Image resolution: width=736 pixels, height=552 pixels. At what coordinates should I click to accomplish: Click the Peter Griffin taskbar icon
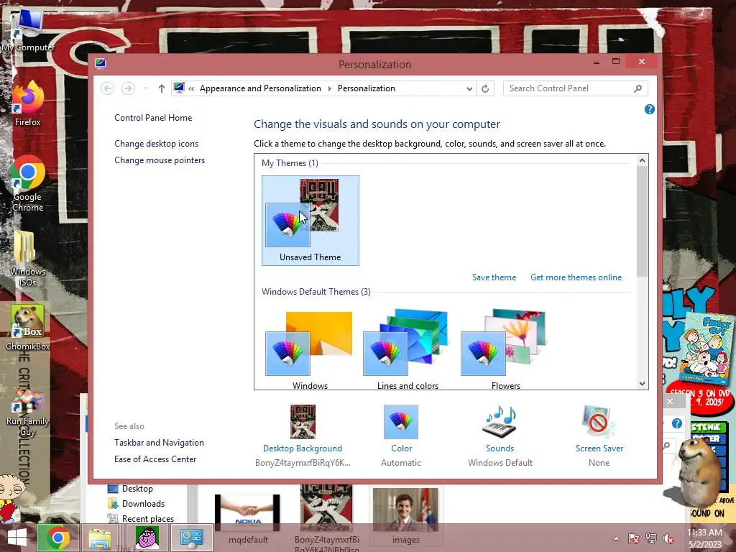pyautogui.click(x=147, y=538)
